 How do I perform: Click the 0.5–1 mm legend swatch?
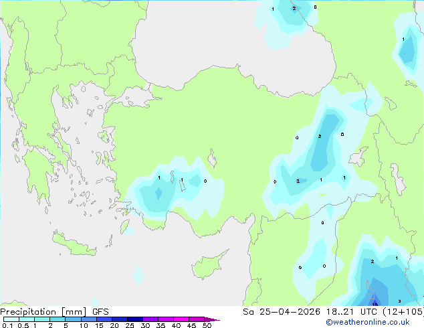click(27, 319)
